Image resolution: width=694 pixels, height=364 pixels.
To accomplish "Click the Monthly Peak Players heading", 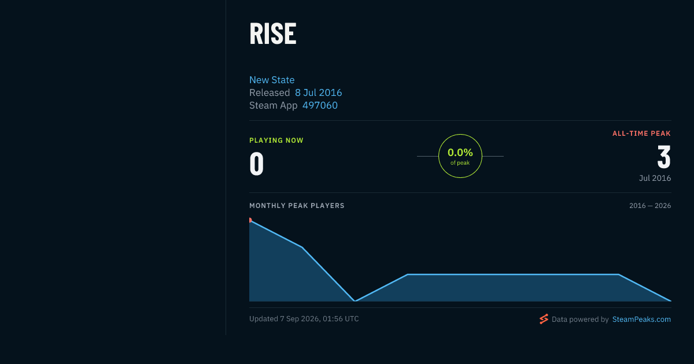I will coord(297,206).
